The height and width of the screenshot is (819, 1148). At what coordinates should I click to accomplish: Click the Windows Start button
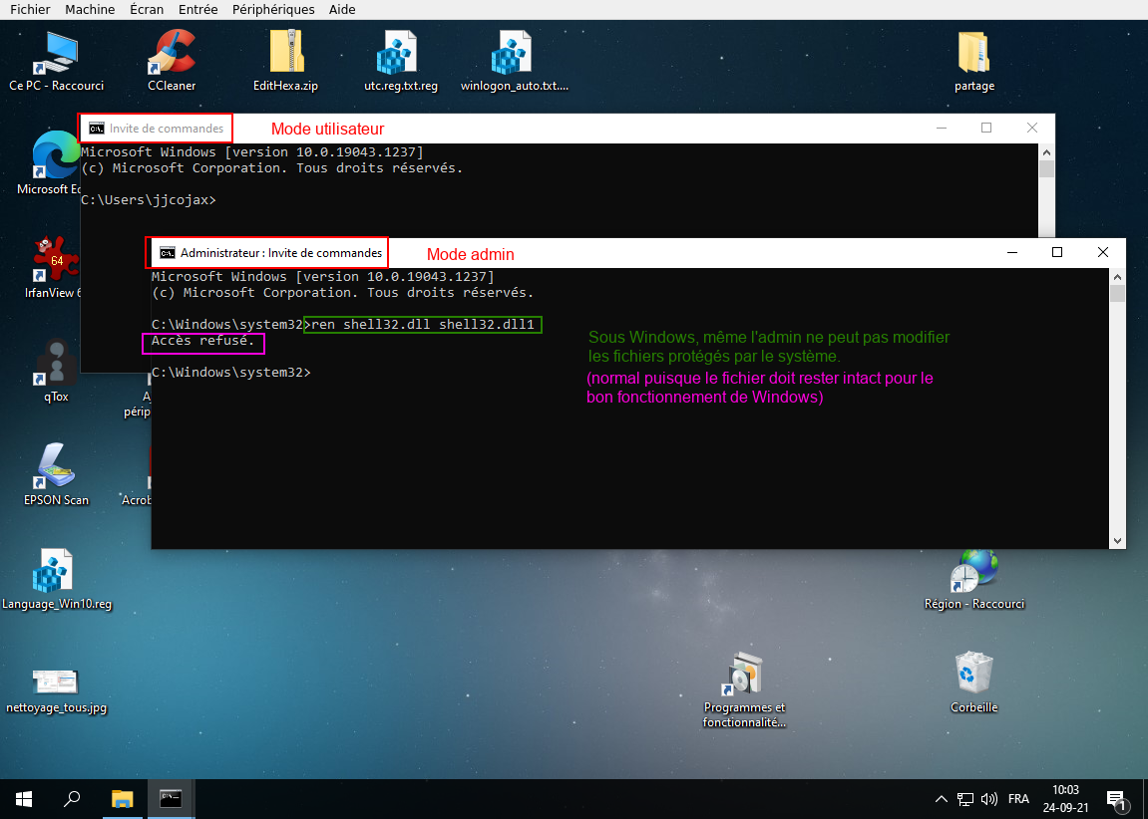(x=24, y=798)
